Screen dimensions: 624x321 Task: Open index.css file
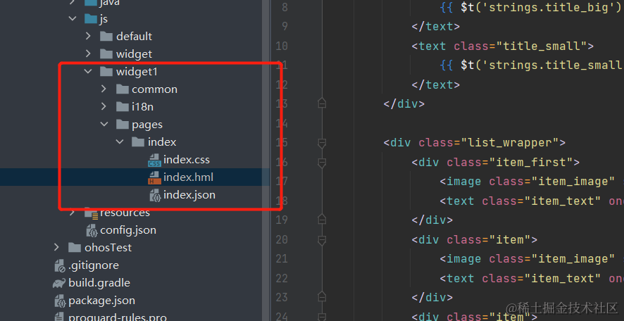point(186,160)
